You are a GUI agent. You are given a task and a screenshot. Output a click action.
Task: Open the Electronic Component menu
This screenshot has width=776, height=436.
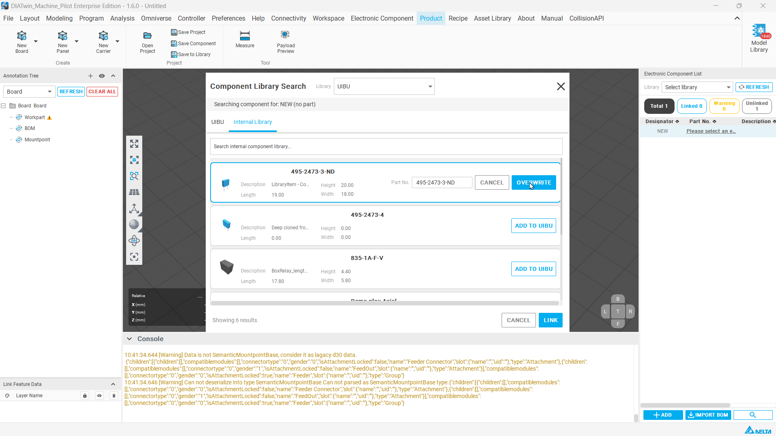point(382,18)
